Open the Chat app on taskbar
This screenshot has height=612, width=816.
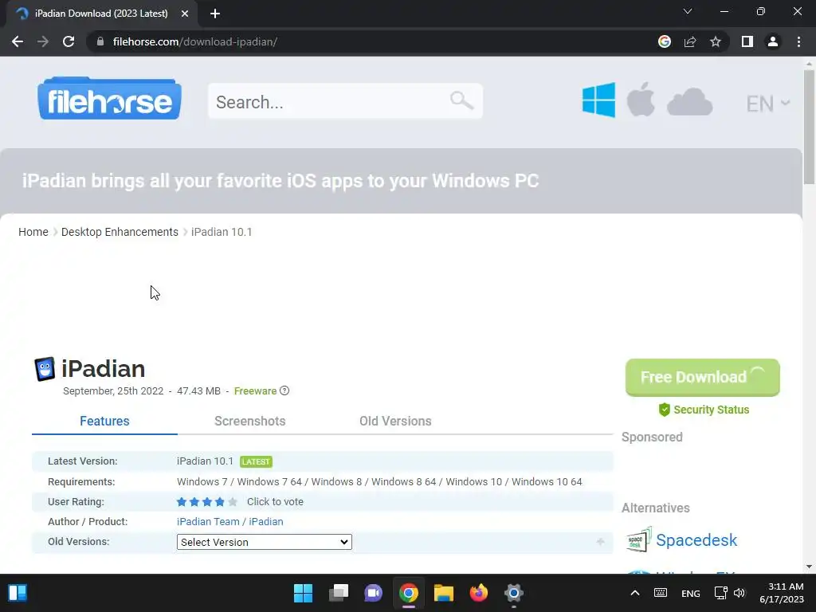click(x=373, y=593)
